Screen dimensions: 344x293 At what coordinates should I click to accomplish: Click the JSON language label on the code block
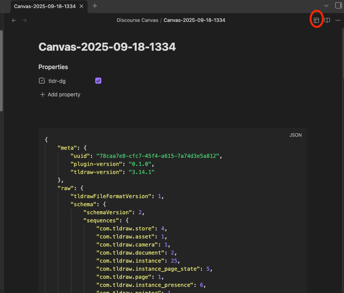point(296,135)
